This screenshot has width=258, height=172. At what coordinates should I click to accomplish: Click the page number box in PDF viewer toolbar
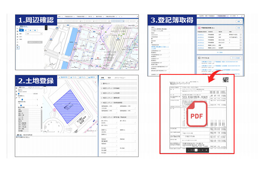196,150
